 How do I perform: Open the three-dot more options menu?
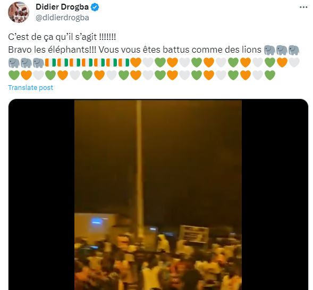click(x=303, y=7)
